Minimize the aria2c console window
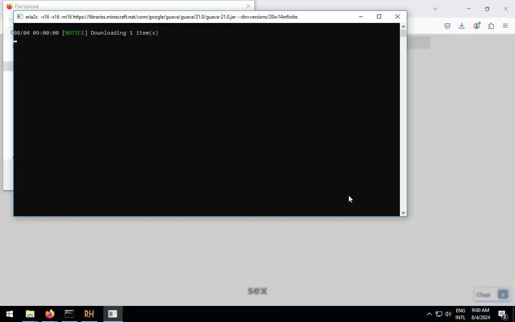This screenshot has width=515, height=322. 361,17
